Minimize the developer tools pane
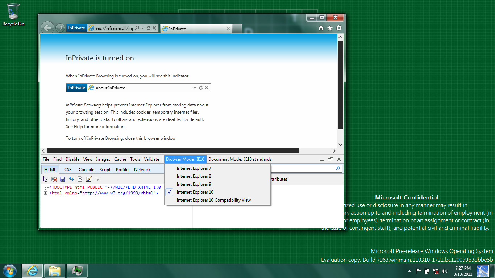 pos(321,159)
